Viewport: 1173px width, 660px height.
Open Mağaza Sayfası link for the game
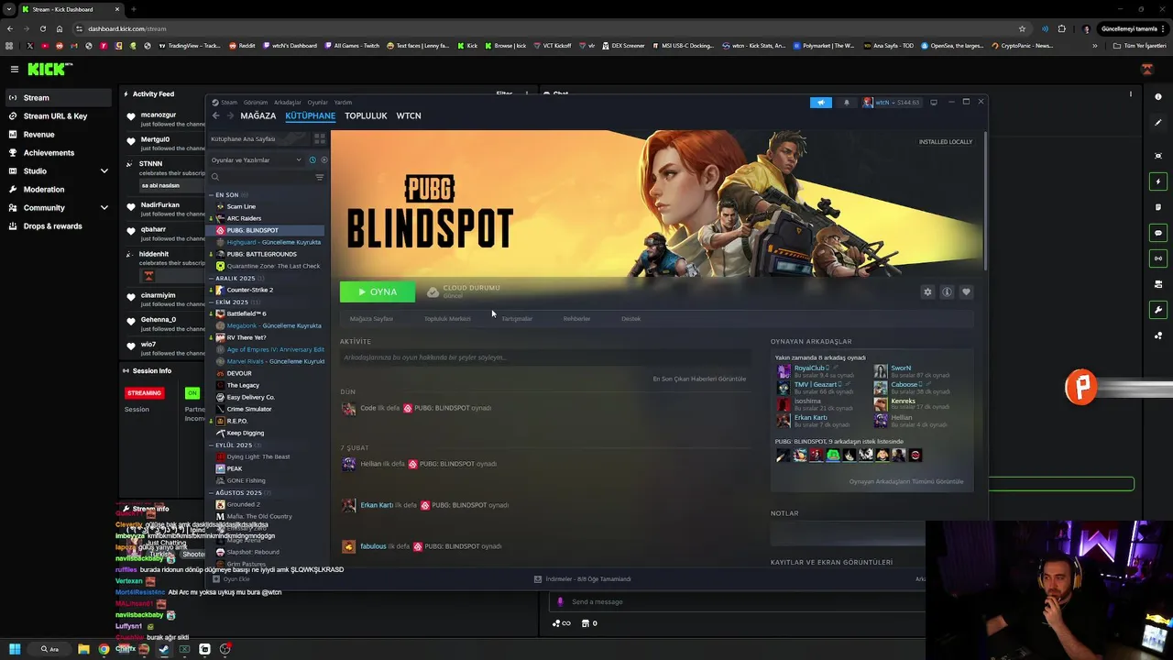tap(371, 319)
